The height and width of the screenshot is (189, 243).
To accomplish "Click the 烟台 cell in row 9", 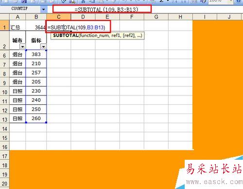I will coord(17,82).
